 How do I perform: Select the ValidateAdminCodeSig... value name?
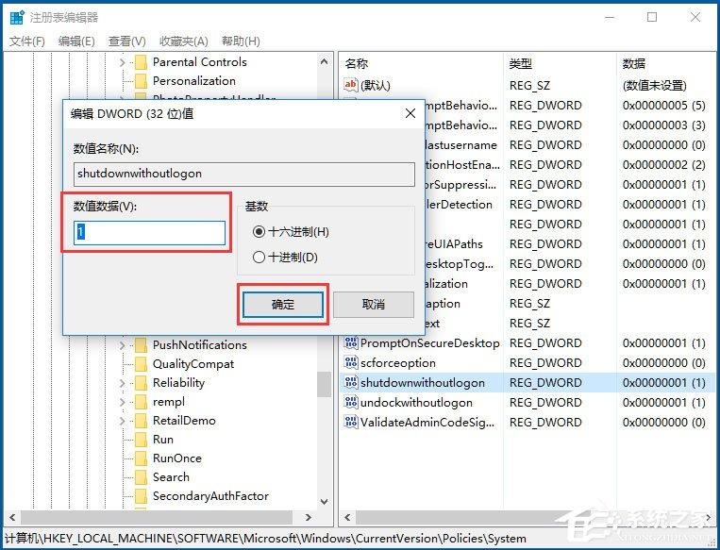click(427, 422)
